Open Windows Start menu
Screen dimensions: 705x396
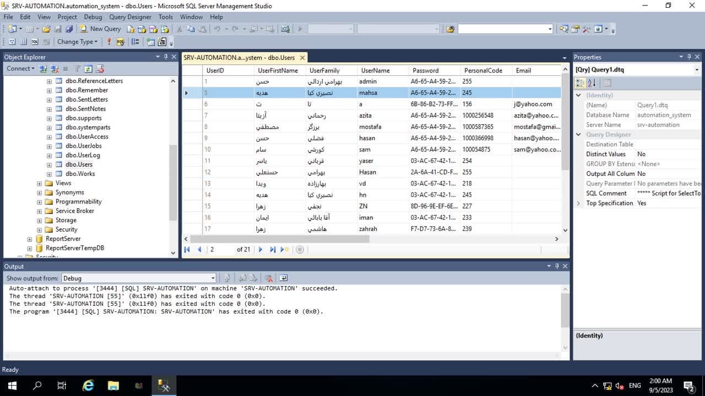(12, 386)
